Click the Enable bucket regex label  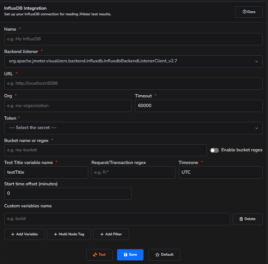pyautogui.click(x=242, y=150)
